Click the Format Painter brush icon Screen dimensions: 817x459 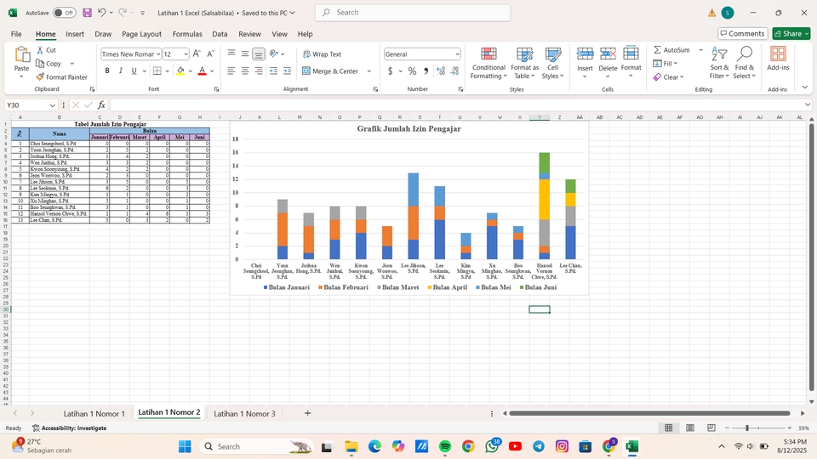click(40, 77)
